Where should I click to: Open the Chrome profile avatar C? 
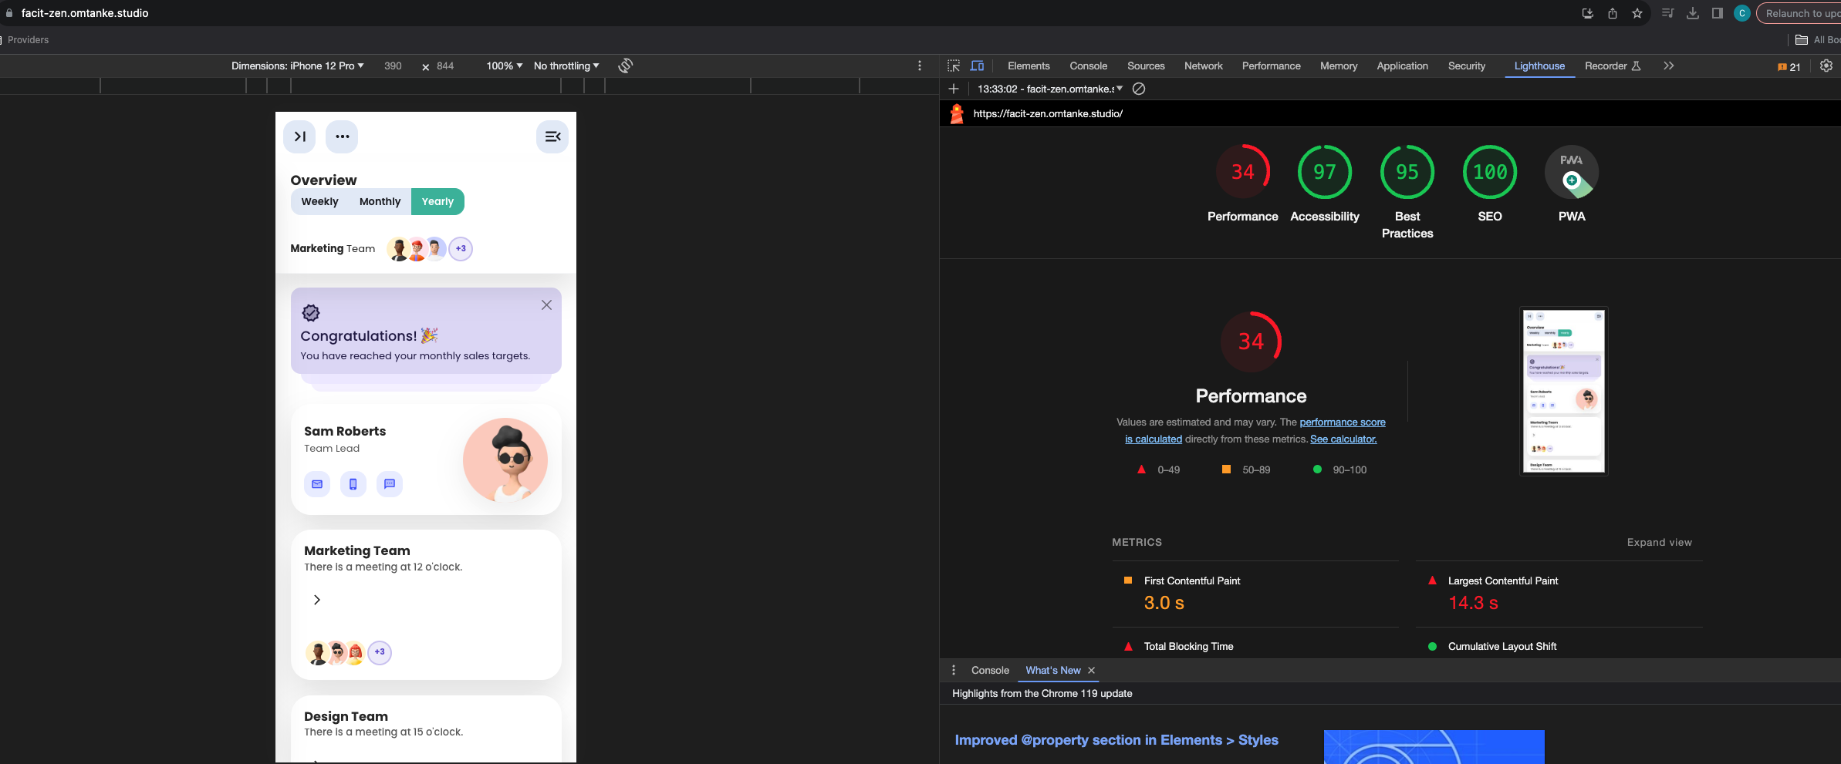(1741, 13)
